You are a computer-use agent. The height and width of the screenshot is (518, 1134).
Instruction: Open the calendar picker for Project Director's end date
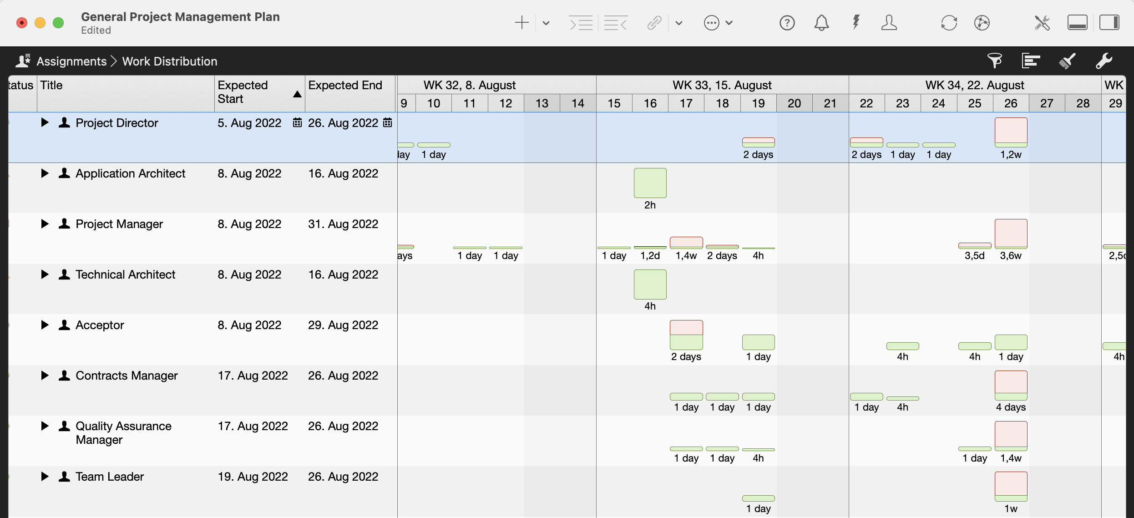pyautogui.click(x=387, y=122)
